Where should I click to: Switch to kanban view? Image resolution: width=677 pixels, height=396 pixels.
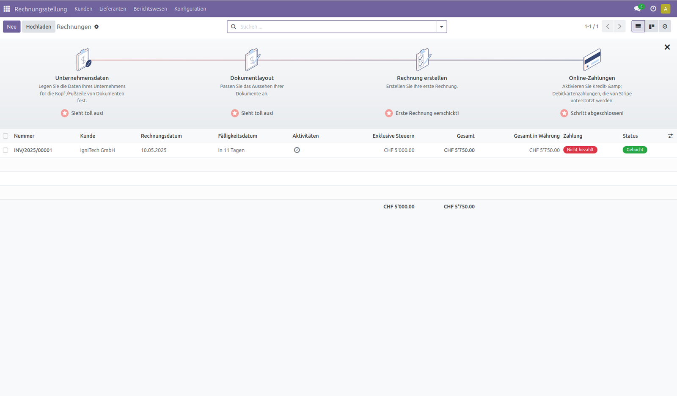click(x=652, y=27)
